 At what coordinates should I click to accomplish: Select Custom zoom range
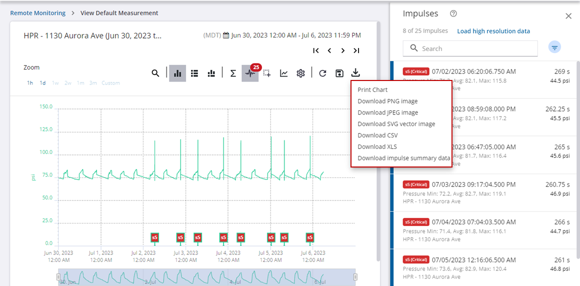(x=110, y=83)
